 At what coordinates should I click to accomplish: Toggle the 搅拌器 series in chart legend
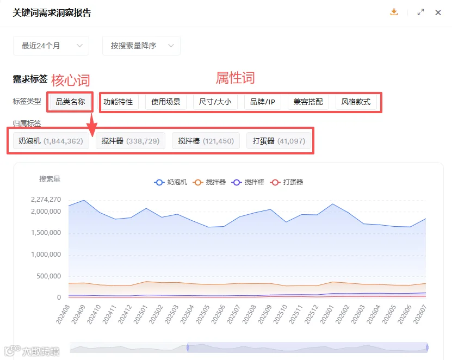tap(209, 182)
